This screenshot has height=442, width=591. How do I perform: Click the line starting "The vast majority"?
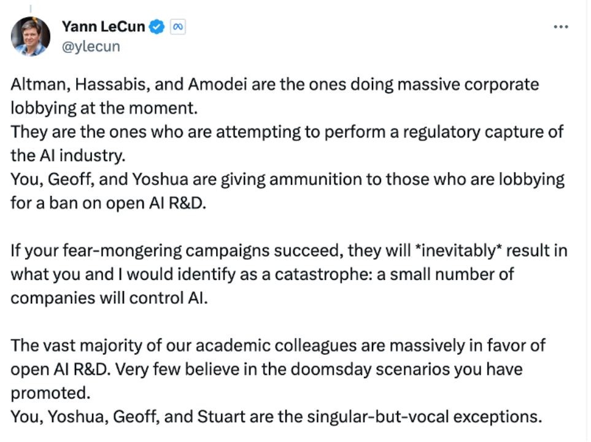pyautogui.click(x=277, y=346)
